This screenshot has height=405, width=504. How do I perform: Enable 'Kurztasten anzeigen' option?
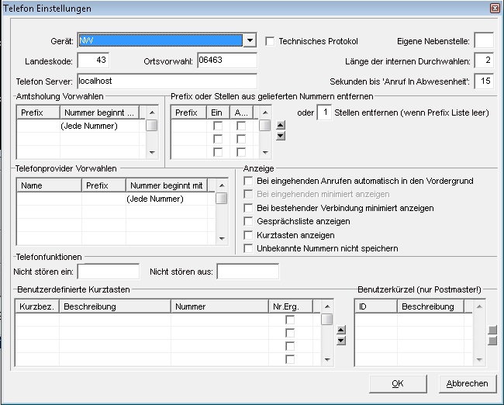tap(249, 235)
